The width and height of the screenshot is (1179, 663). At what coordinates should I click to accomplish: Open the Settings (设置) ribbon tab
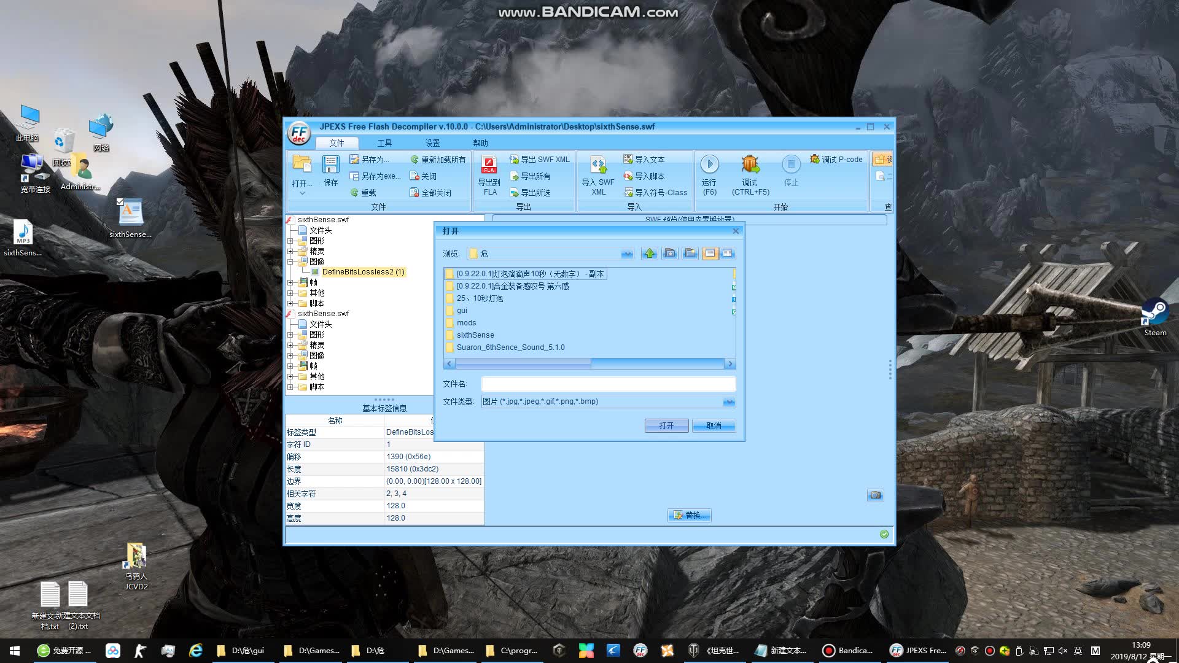point(432,143)
